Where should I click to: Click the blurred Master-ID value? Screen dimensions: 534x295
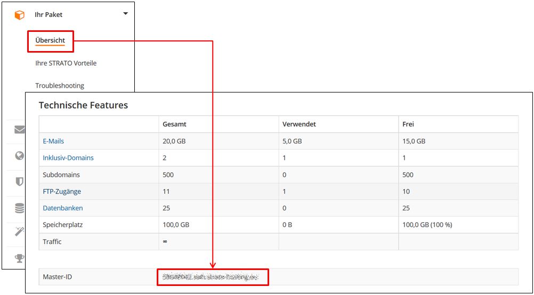(211, 277)
